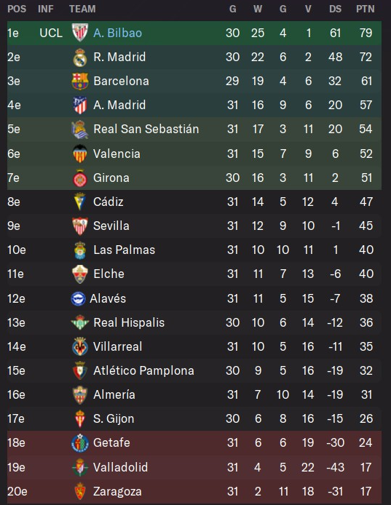Click the Getafe club badge
This screenshot has width=391, height=505.
point(79,443)
